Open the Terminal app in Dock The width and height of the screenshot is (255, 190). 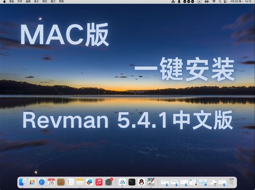tap(132, 182)
